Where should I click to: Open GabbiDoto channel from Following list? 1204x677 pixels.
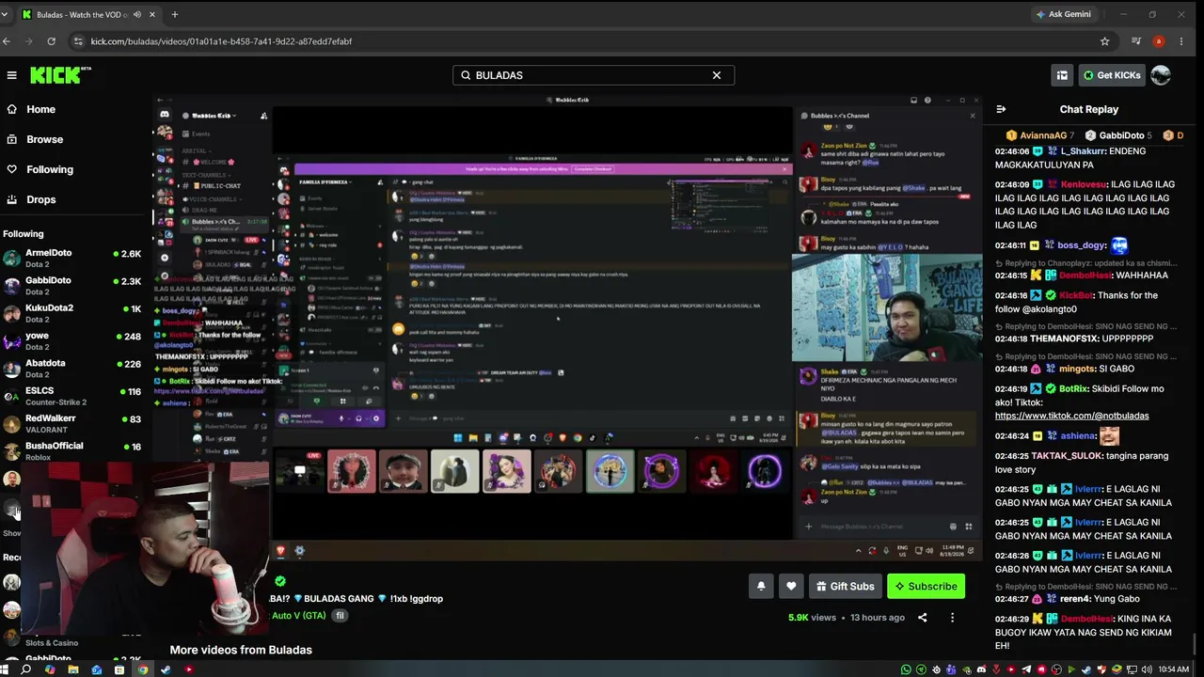(x=71, y=286)
